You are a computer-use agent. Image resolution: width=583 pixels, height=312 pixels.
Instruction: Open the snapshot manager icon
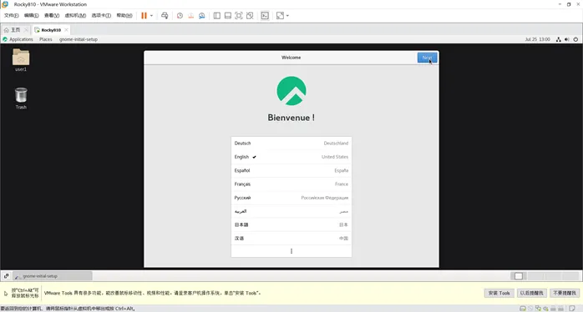point(202,16)
